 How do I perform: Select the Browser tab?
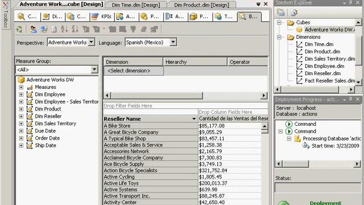click(249, 17)
